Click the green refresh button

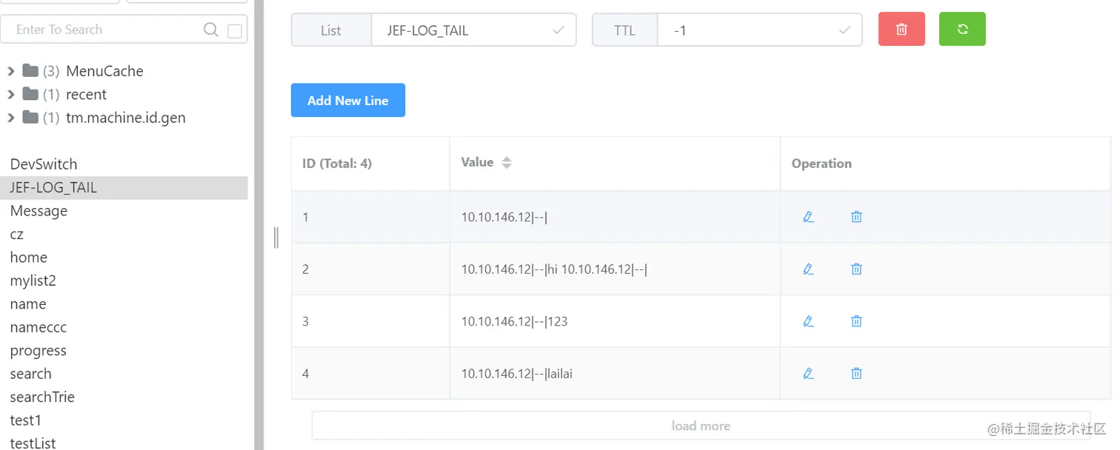pyautogui.click(x=962, y=30)
